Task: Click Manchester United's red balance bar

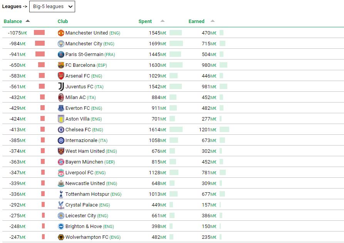Action: coord(39,33)
